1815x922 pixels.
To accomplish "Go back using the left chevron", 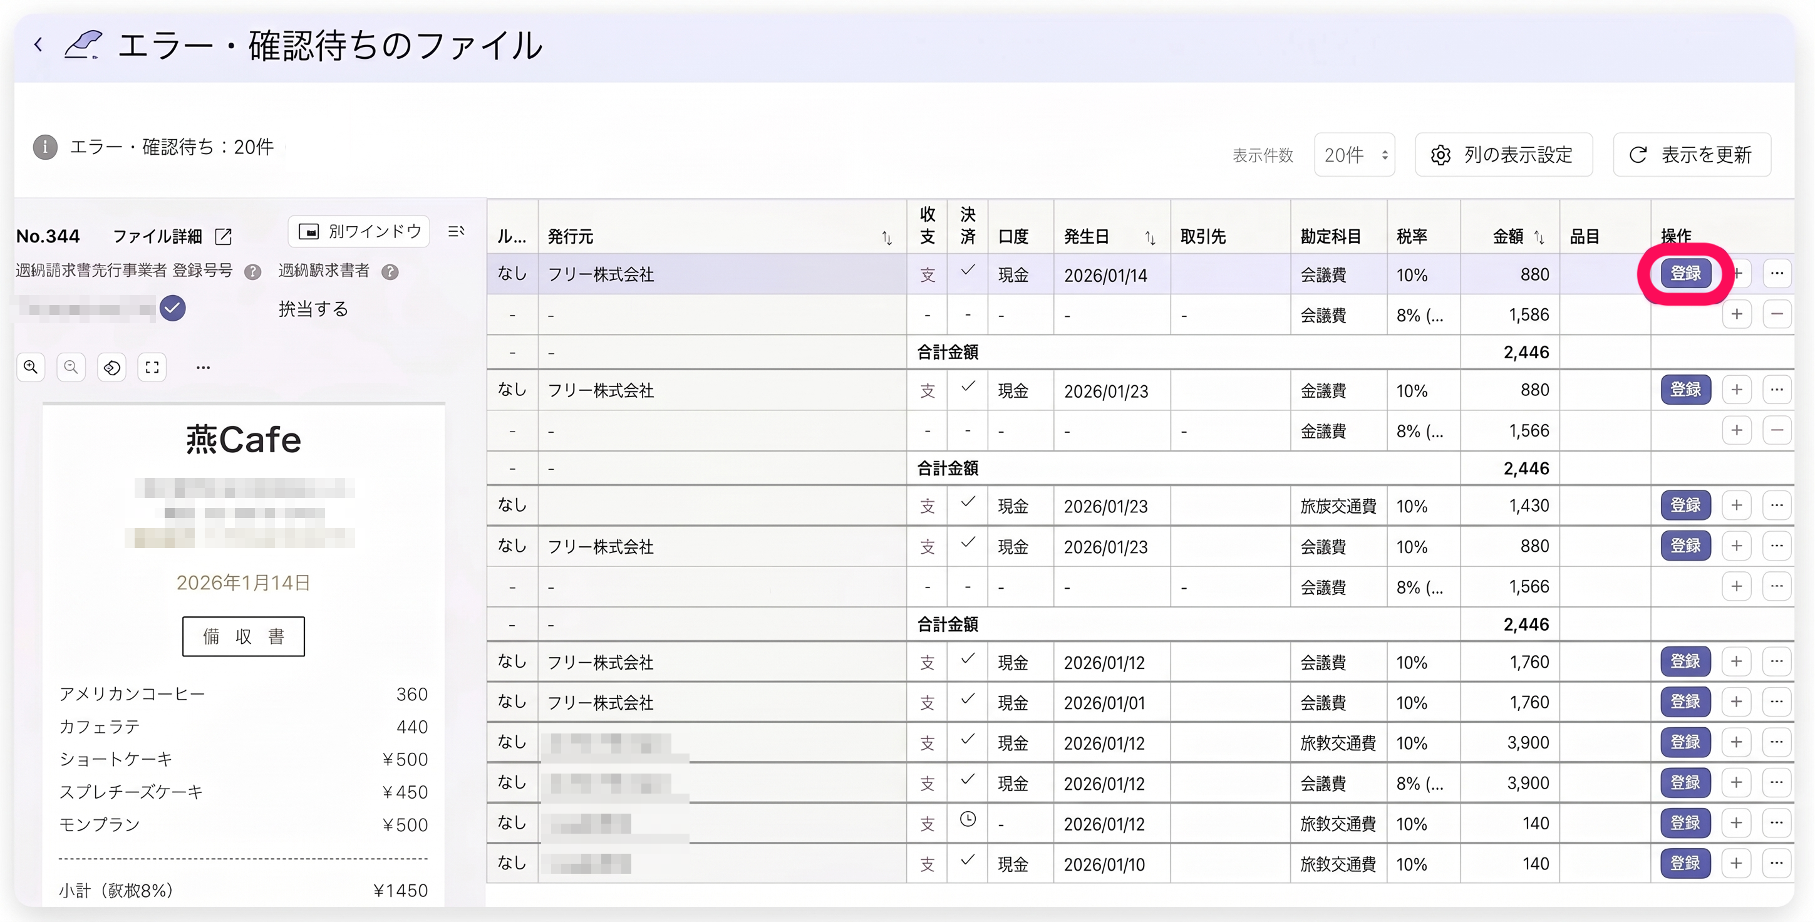I will [x=38, y=45].
